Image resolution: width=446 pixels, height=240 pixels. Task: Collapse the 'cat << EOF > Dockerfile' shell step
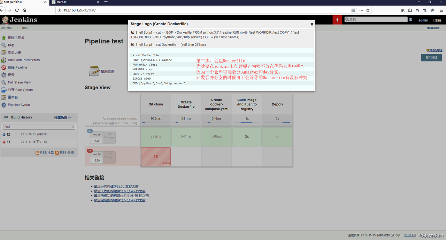coord(133,33)
